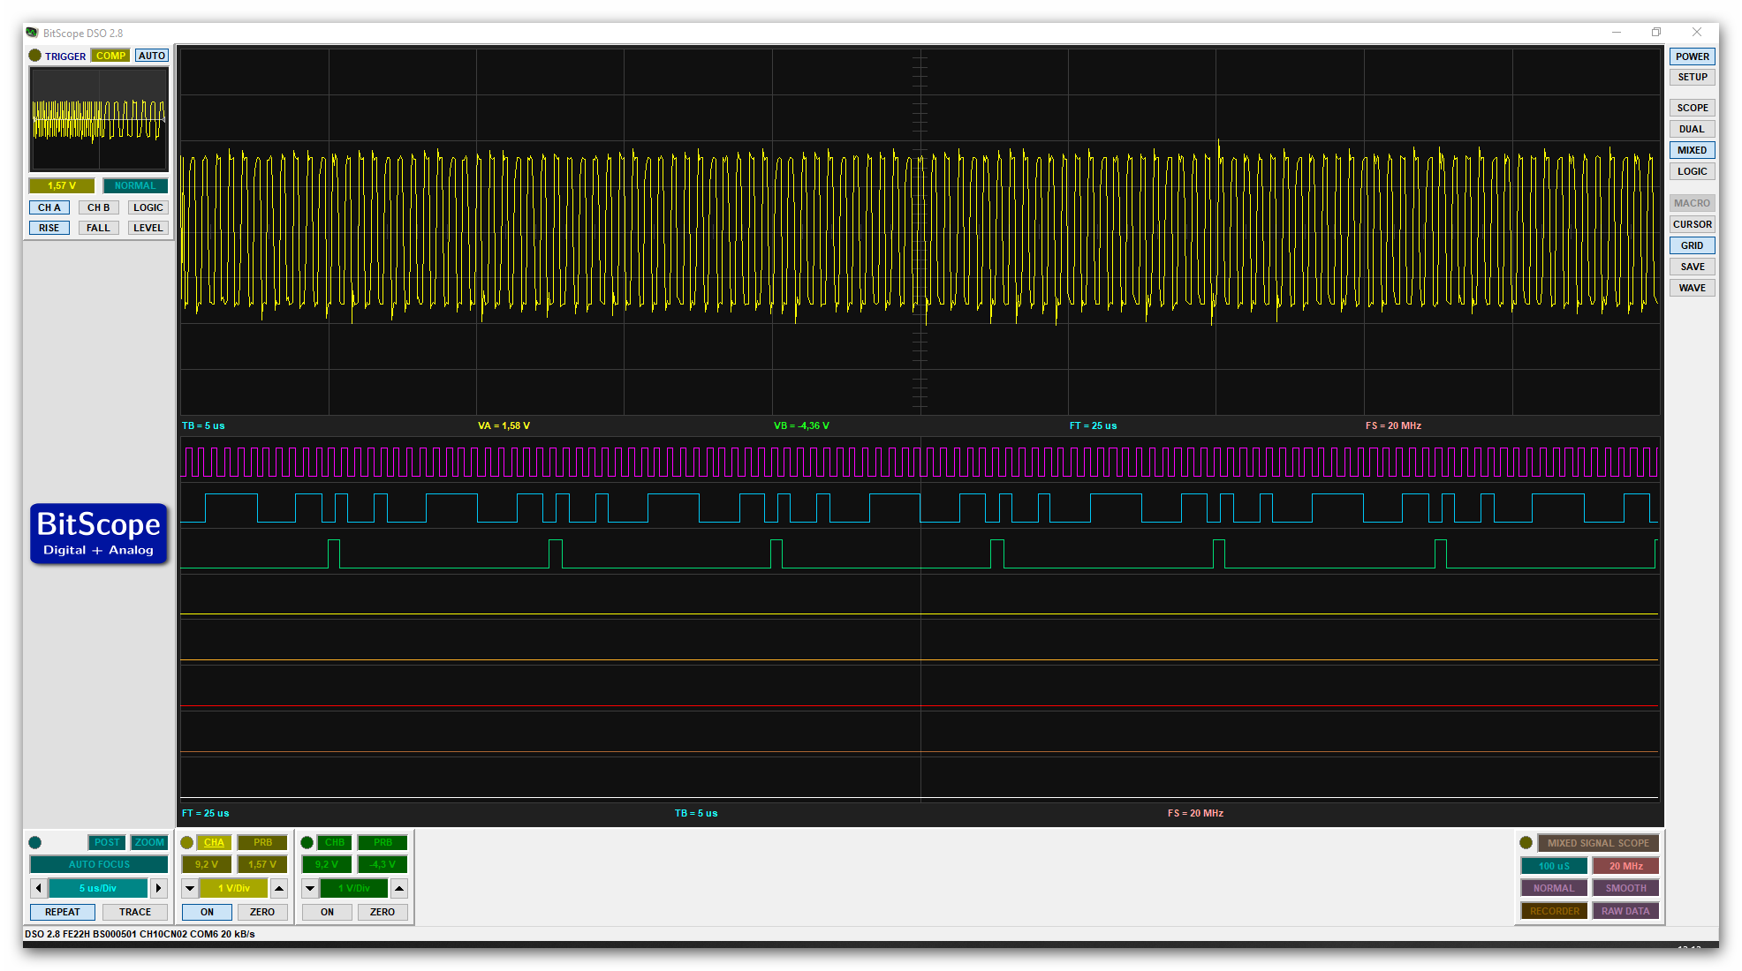Switch to MIXED mode

point(1693,150)
